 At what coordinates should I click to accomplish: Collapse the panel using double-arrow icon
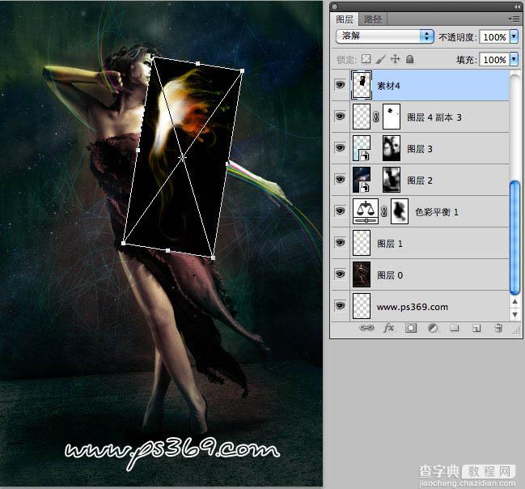tap(517, 6)
